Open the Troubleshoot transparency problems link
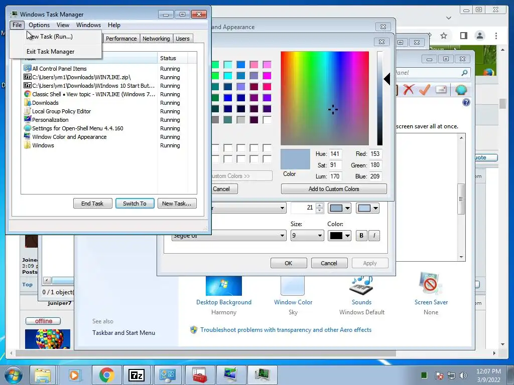The image size is (514, 385). tap(286, 330)
